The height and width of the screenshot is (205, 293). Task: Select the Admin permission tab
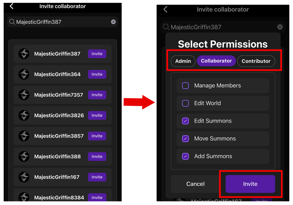coord(183,61)
